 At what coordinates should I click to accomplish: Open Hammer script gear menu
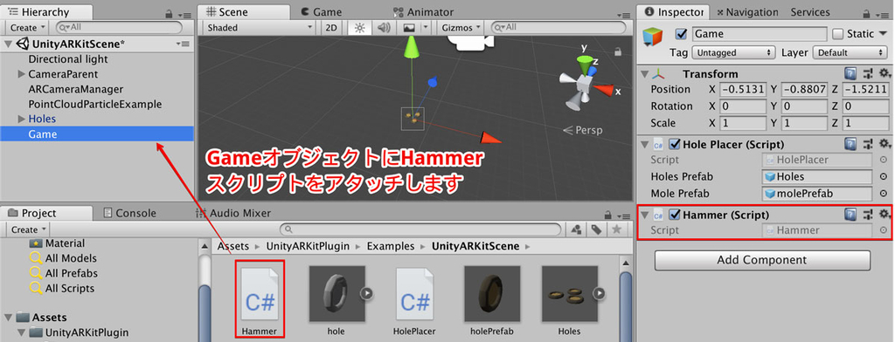click(x=885, y=215)
